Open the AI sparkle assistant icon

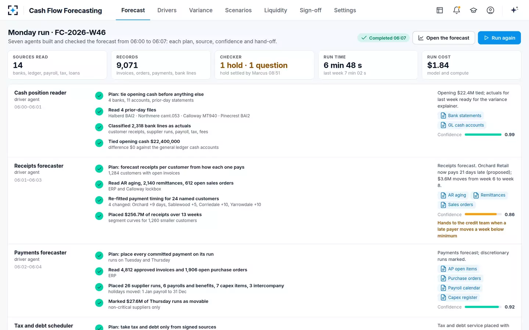pyautogui.click(x=514, y=10)
